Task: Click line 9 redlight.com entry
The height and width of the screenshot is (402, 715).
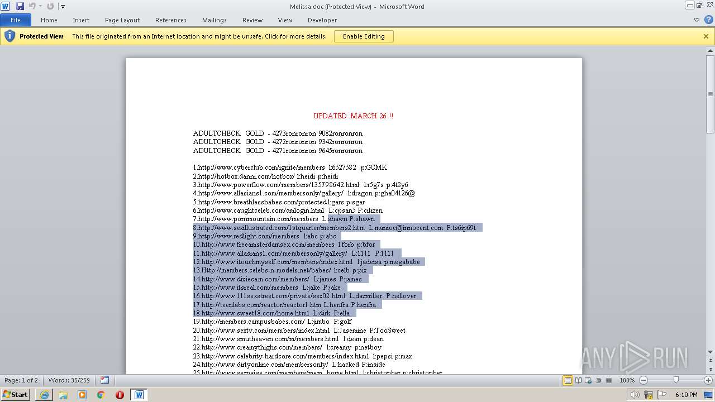Action: pyautogui.click(x=265, y=236)
